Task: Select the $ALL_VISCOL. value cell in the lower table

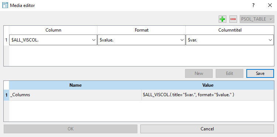Action: coord(208,95)
